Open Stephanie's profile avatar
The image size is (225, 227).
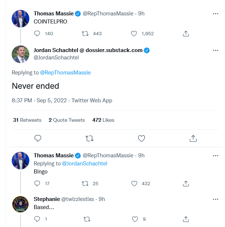tap(21, 205)
